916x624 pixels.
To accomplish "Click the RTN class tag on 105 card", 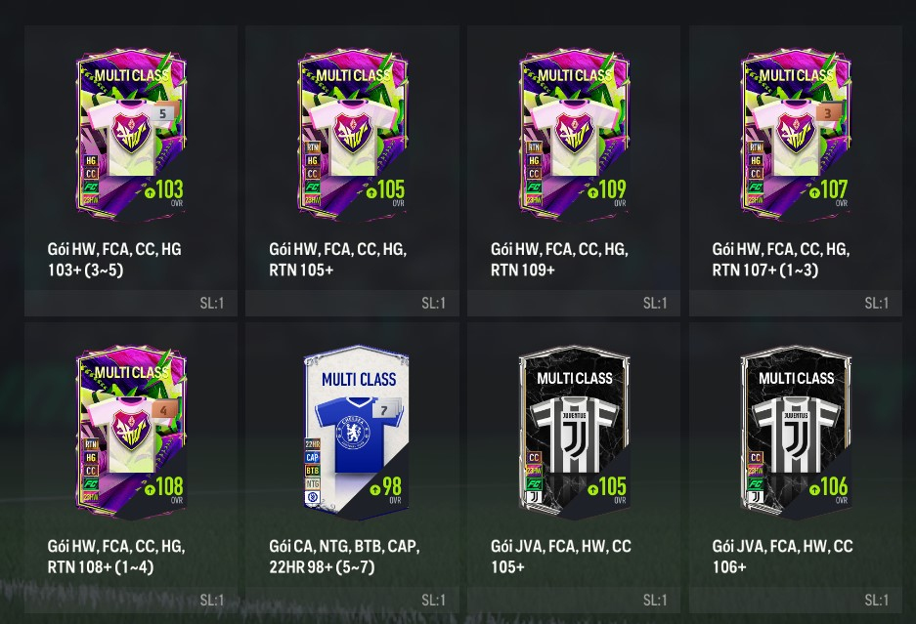I will [x=313, y=147].
